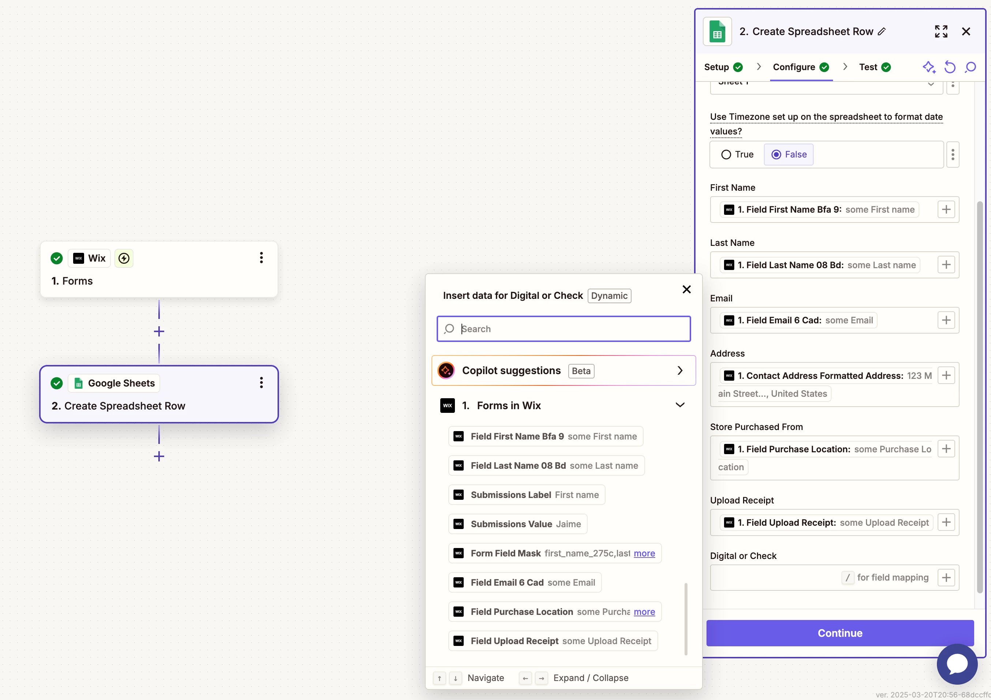991x700 pixels.
Task: Click the configure panel vertical scrollbar
Action: (979, 397)
